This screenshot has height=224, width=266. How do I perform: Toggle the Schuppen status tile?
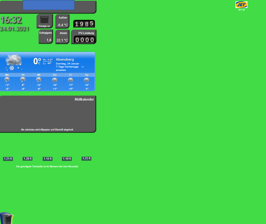coord(45,36)
